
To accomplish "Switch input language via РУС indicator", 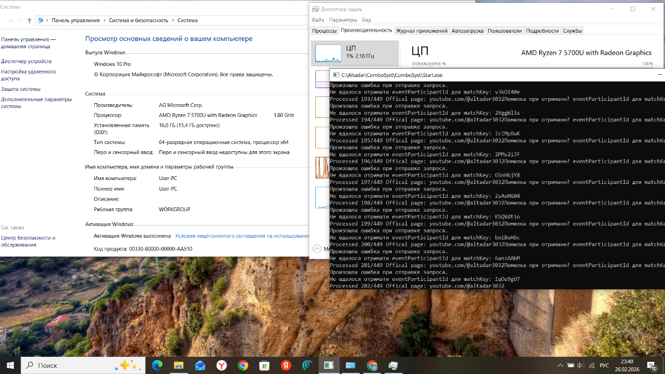I will [x=604, y=365].
